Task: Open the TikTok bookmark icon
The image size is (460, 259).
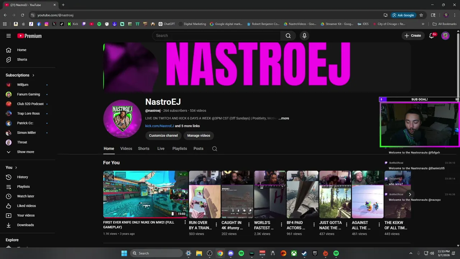Action: coord(61,24)
